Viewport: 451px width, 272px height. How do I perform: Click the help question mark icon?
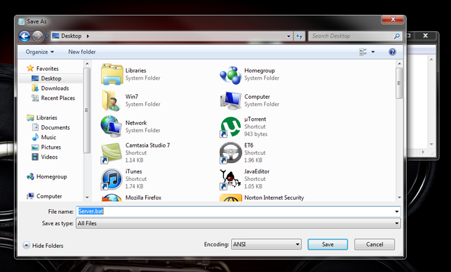pos(392,52)
